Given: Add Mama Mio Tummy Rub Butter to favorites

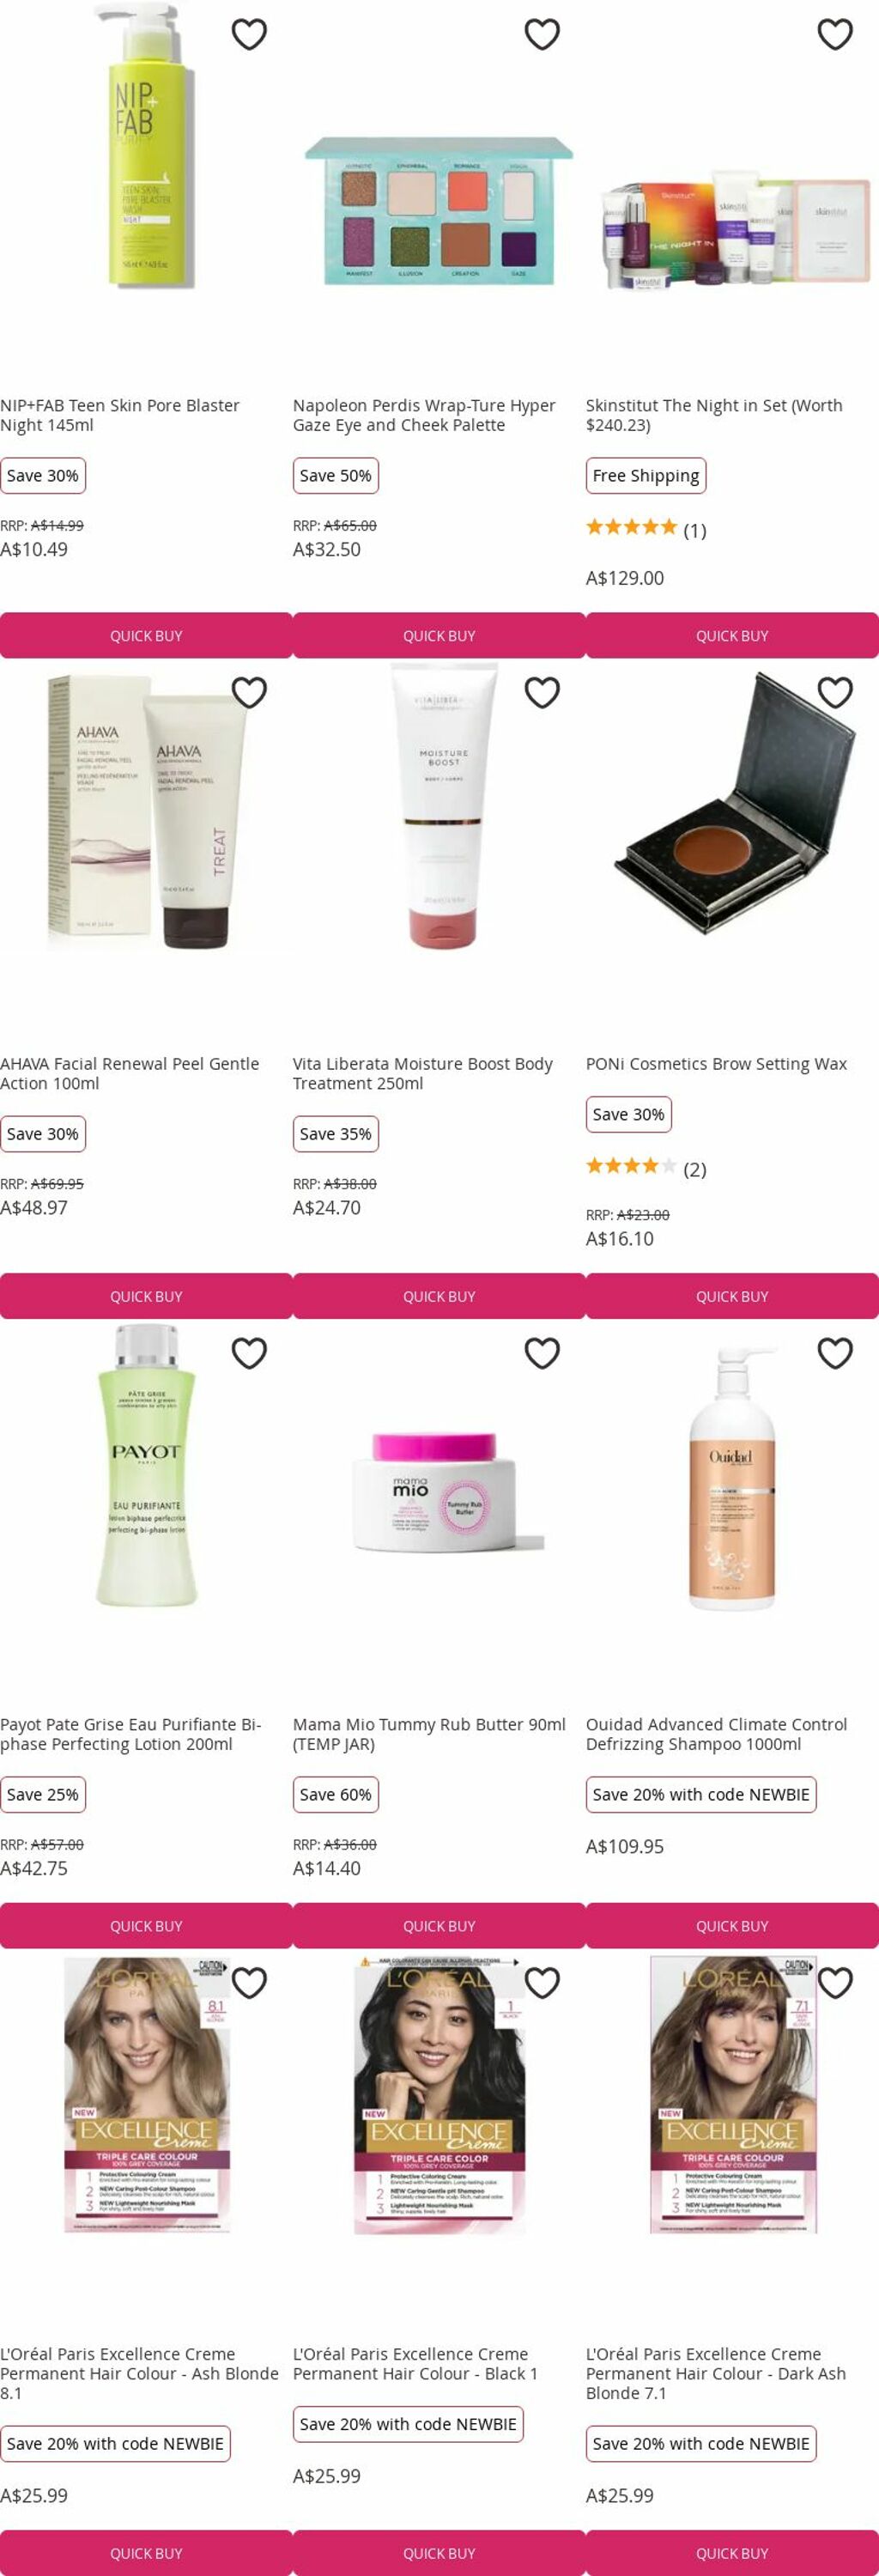Looking at the screenshot, I should [x=542, y=1353].
